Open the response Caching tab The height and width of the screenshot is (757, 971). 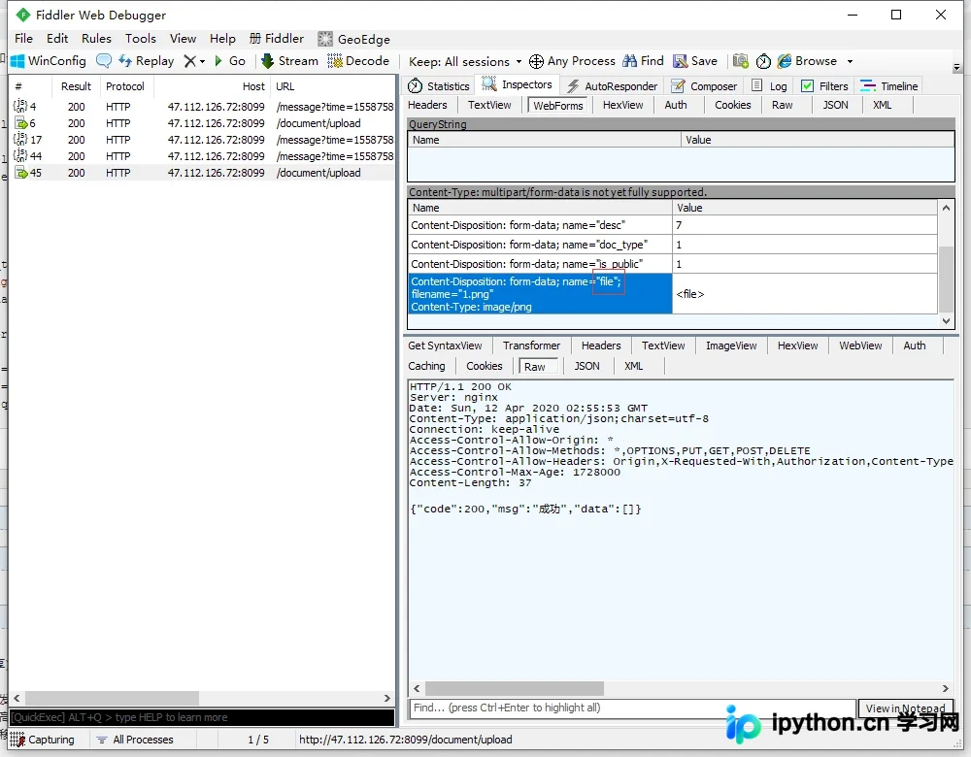tap(426, 366)
